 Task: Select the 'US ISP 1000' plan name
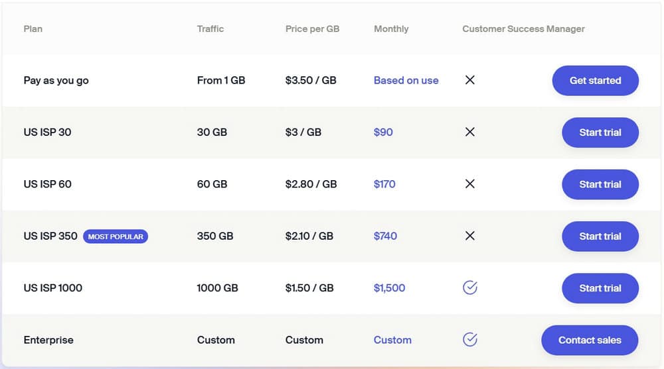click(x=53, y=288)
